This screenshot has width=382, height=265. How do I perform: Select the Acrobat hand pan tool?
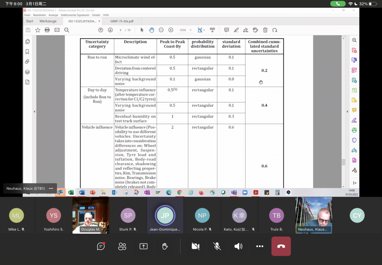coord(151,30)
